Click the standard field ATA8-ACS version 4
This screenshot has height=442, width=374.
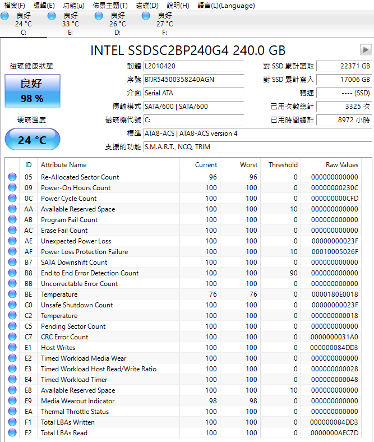tap(257, 133)
